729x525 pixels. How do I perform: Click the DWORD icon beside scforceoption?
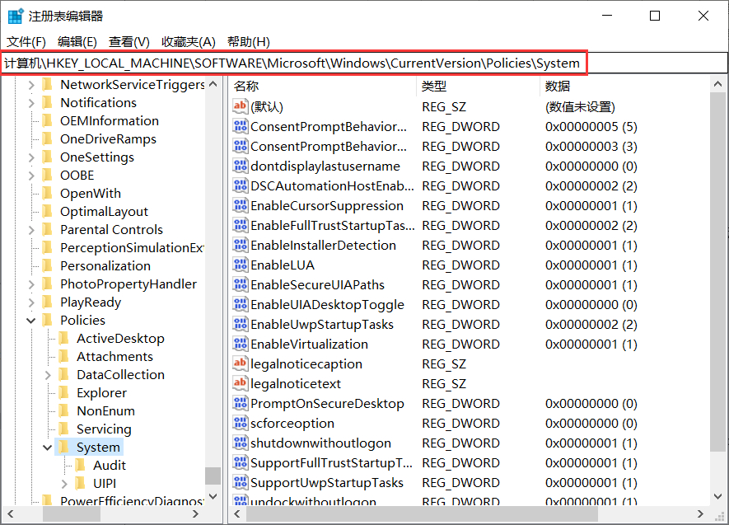tap(241, 423)
